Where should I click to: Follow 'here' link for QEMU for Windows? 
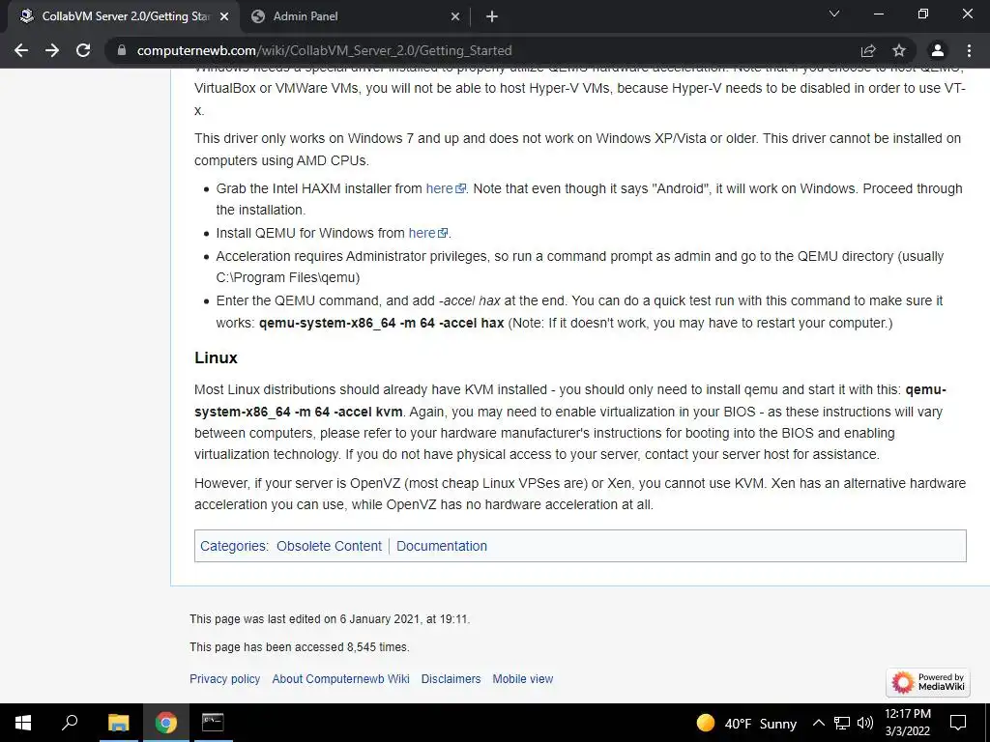point(427,233)
